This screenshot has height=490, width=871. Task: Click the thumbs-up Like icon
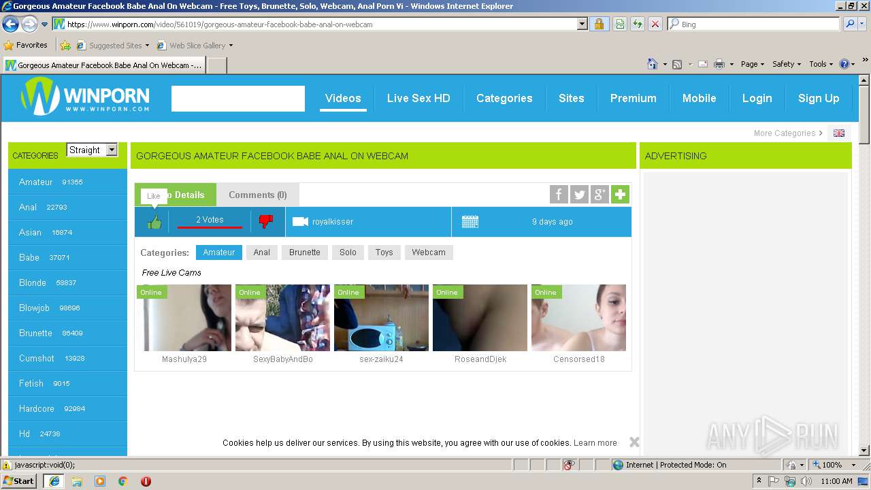click(154, 222)
